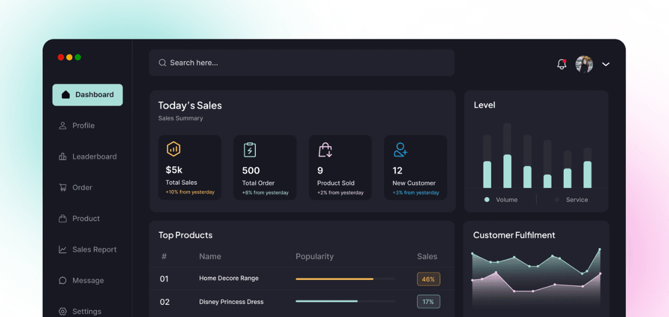Click the Level chart title
Screen dimensions: 669x317
[484, 105]
